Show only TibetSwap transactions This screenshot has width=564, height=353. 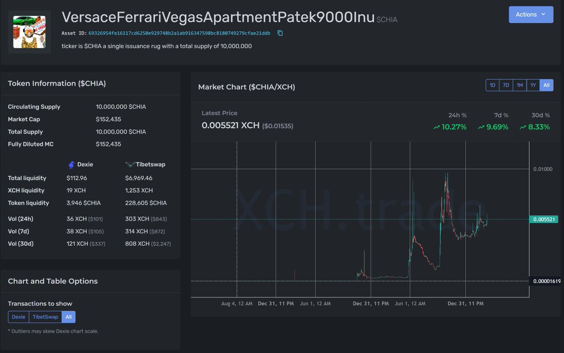(46, 317)
